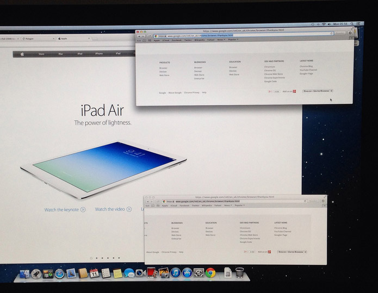
Task: Click Chrome Privacy link in top Safari
Action: pyautogui.click(x=191, y=92)
